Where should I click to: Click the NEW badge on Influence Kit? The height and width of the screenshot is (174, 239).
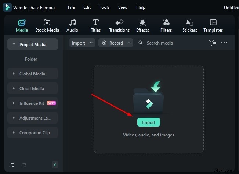coord(51,103)
